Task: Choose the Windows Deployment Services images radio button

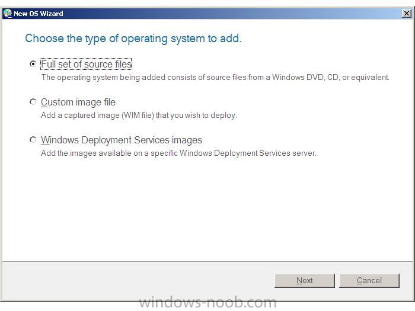Action: click(x=33, y=139)
